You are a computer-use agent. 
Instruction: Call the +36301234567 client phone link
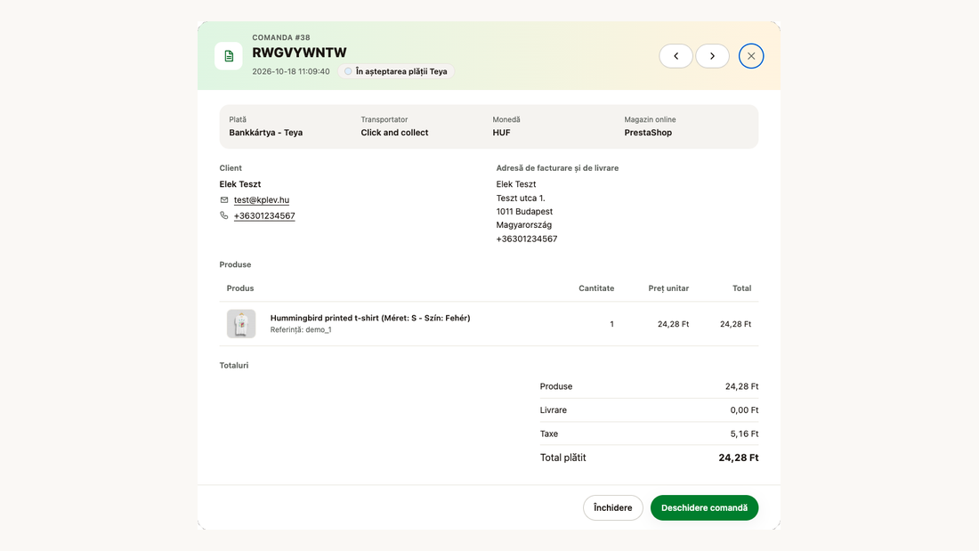pos(264,216)
